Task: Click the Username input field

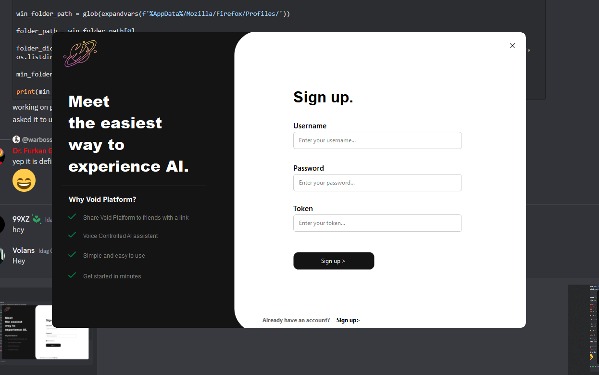Action: 377,140
